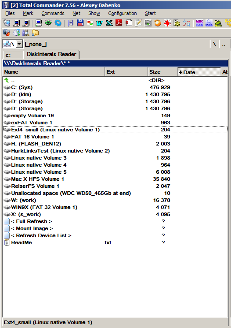The image size is (231, 328).
Task: Click the red splat toolbar icon
Action: pos(167,23)
